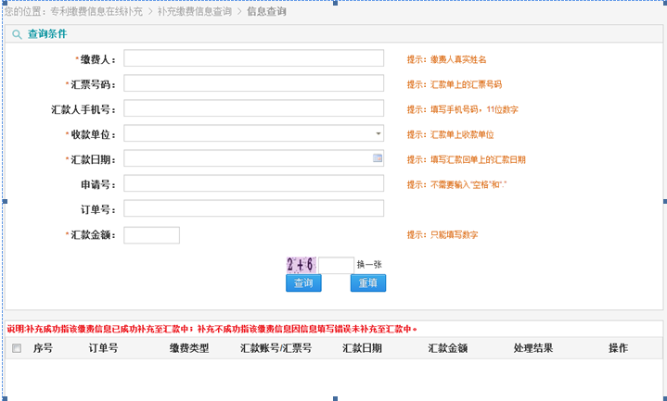The height and width of the screenshot is (401, 667).
Task: Click hint text 提示: 汇款单上的汇票号码
Action: coord(455,84)
